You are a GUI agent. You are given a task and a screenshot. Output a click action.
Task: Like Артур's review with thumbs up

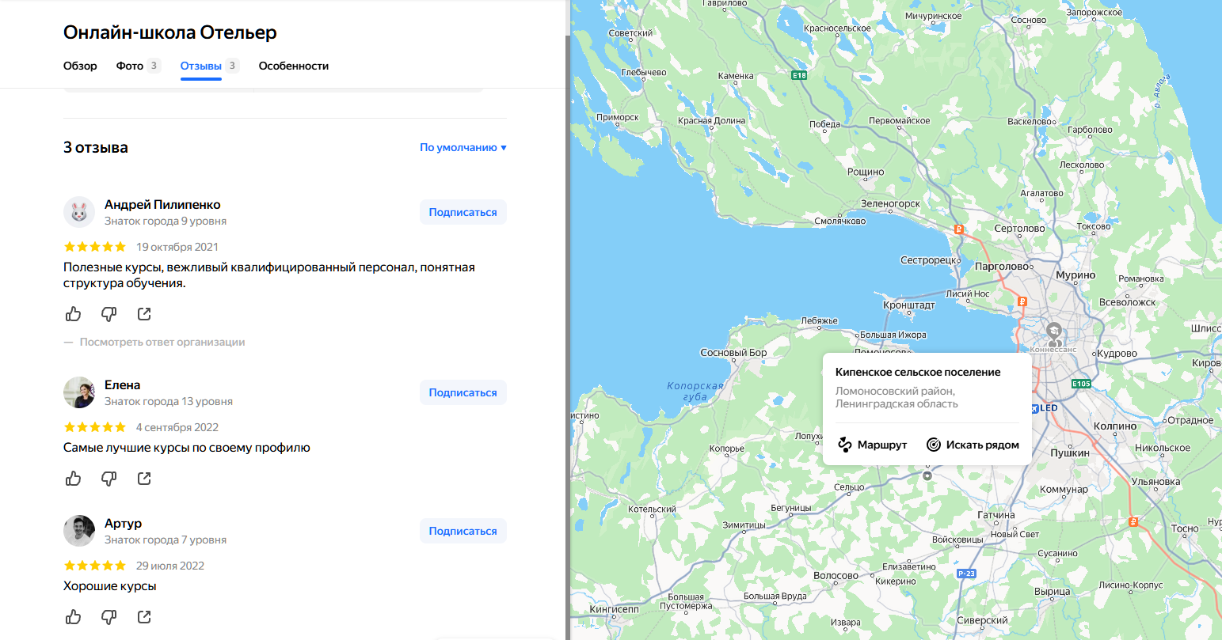pos(74,617)
